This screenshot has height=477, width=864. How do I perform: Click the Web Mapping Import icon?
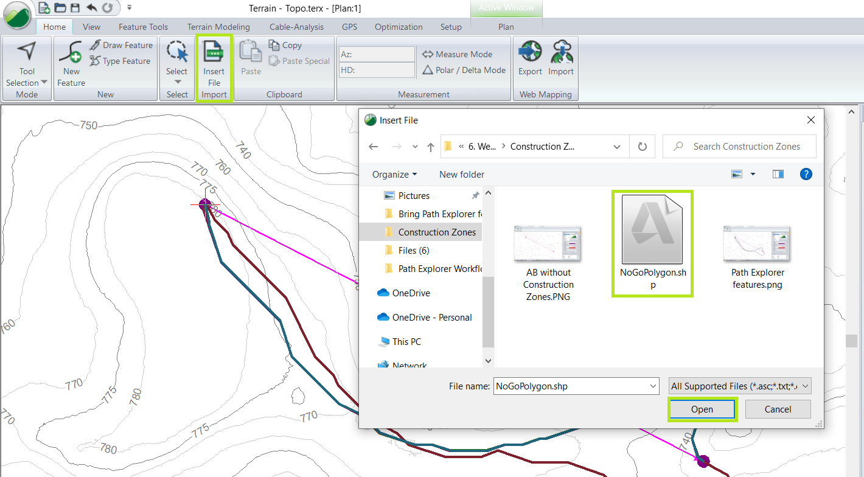point(561,52)
